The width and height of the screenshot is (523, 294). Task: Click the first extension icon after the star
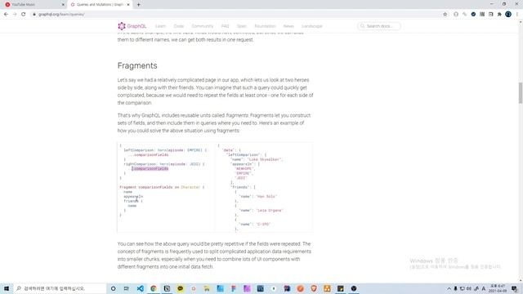(456, 15)
